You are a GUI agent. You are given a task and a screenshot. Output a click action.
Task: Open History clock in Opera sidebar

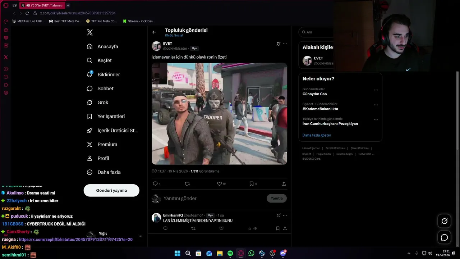click(x=6, y=77)
